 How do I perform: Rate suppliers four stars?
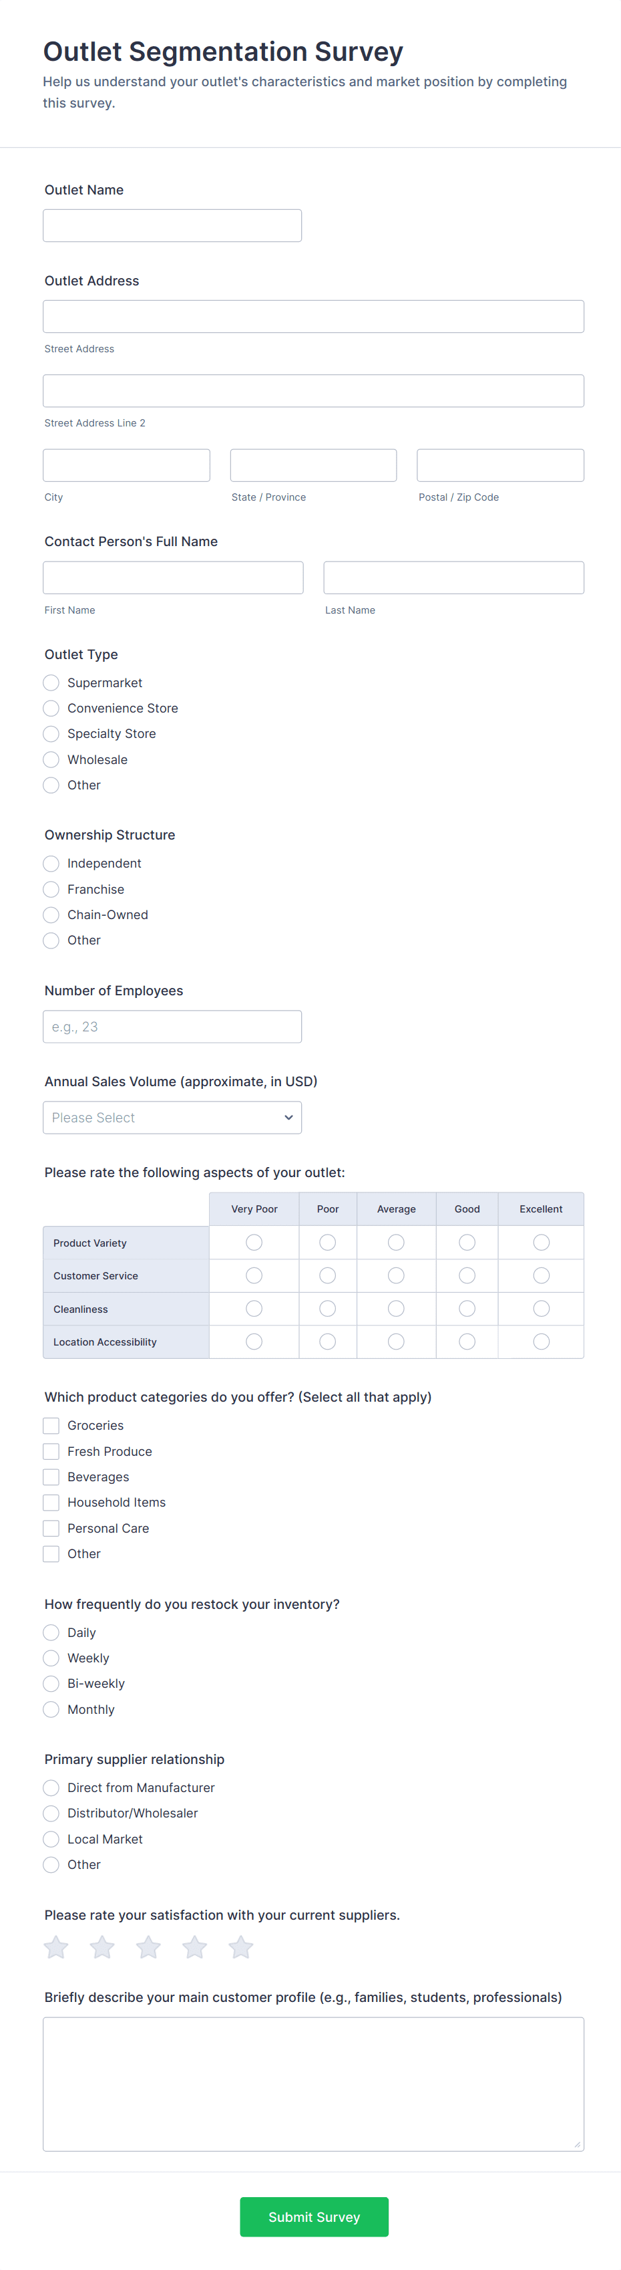click(195, 1946)
